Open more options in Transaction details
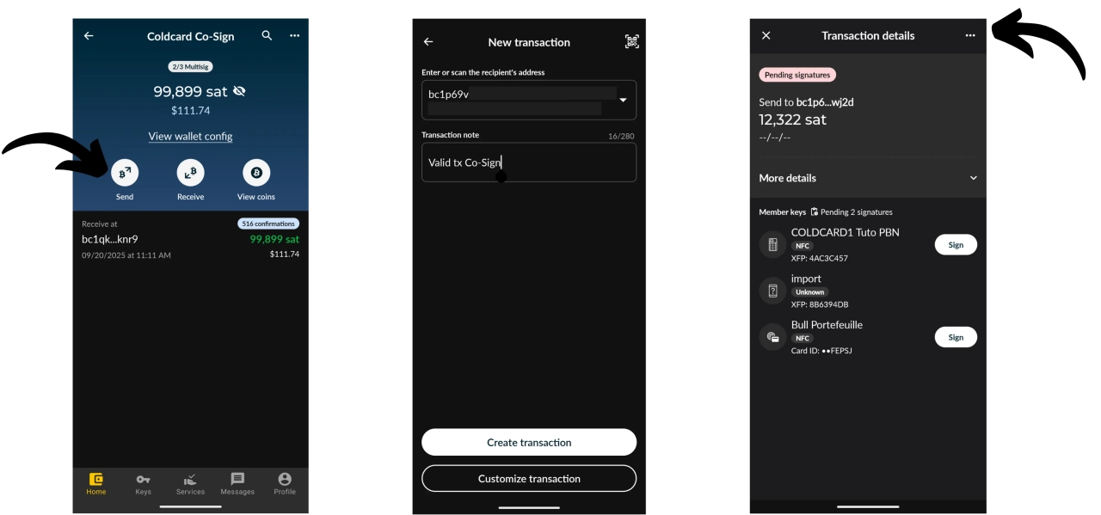This screenshot has width=1101, height=515. 970,35
